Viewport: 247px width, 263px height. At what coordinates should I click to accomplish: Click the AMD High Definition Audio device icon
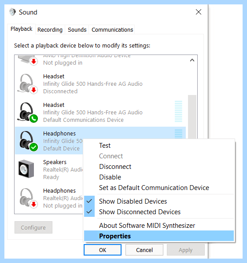(27, 60)
